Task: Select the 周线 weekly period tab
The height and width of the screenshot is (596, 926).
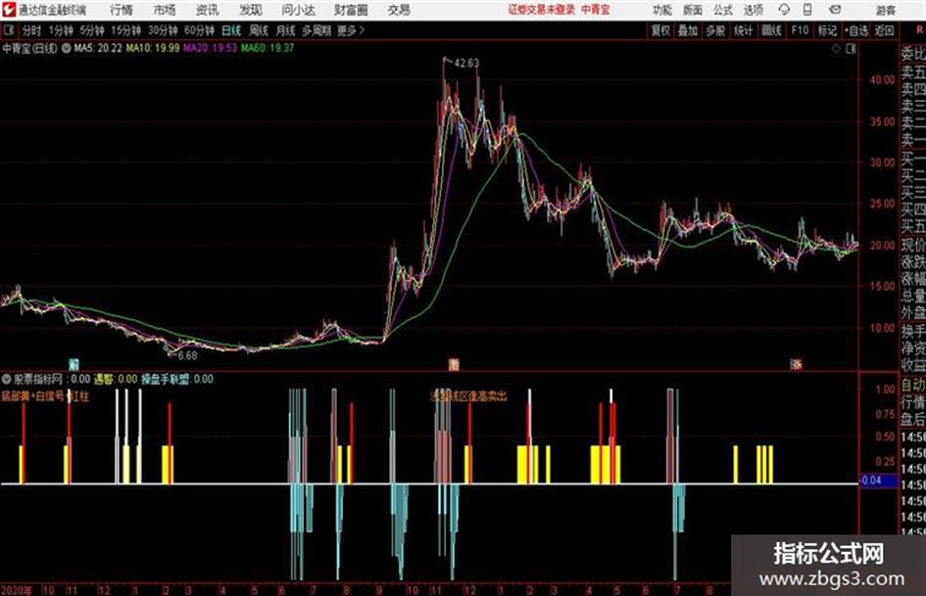Action: click(258, 30)
